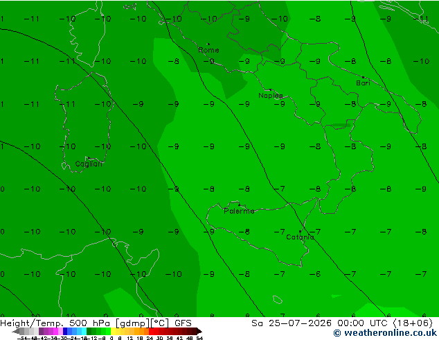
Task: Click the '00:00 UTC (18+06)' time text
Action: pos(384,323)
